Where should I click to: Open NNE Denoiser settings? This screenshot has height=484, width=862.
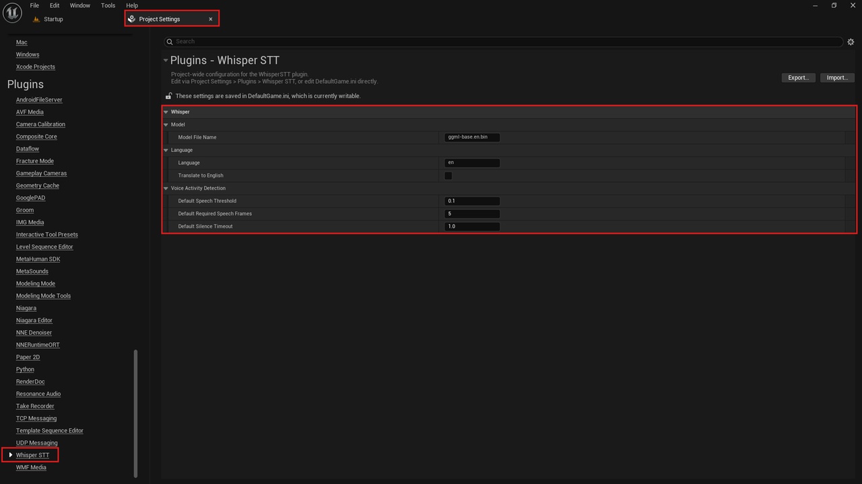point(34,333)
